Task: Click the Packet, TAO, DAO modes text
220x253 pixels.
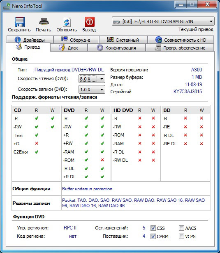Action: 134,203
